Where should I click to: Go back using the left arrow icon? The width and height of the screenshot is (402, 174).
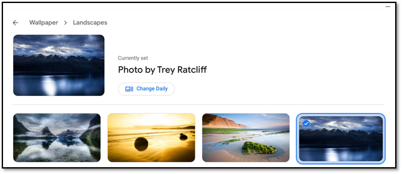15,23
